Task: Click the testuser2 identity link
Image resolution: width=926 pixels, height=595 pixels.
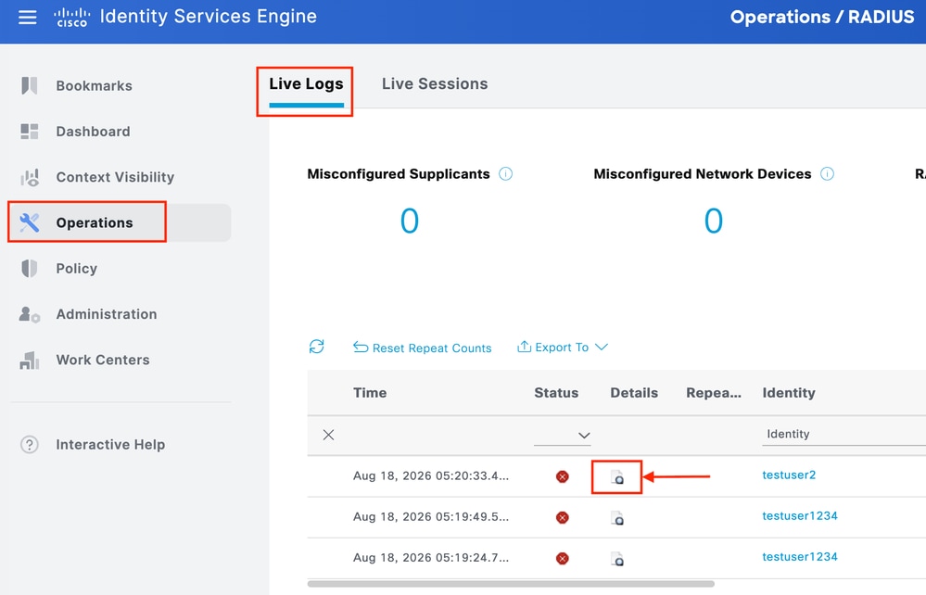Action: pyautogui.click(x=789, y=475)
